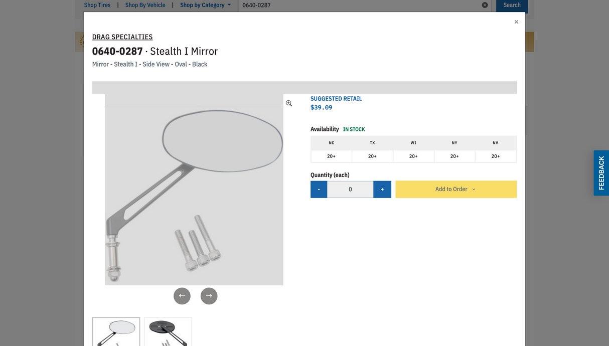Image resolution: width=609 pixels, height=346 pixels.
Task: Increase quantity with plus button
Action: (382, 190)
